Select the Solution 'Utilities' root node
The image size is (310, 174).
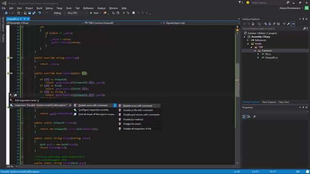262,33
